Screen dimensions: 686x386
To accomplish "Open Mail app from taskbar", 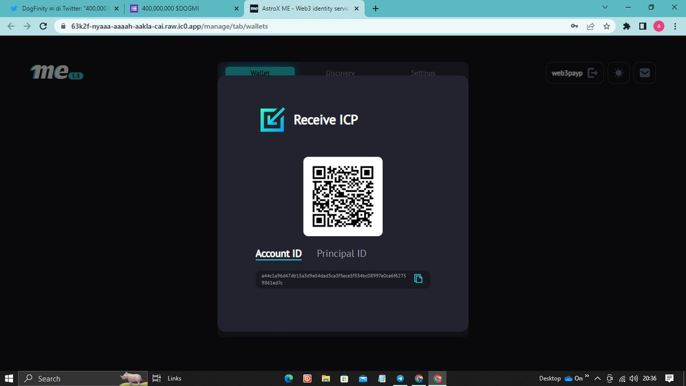I will pyautogui.click(x=363, y=379).
